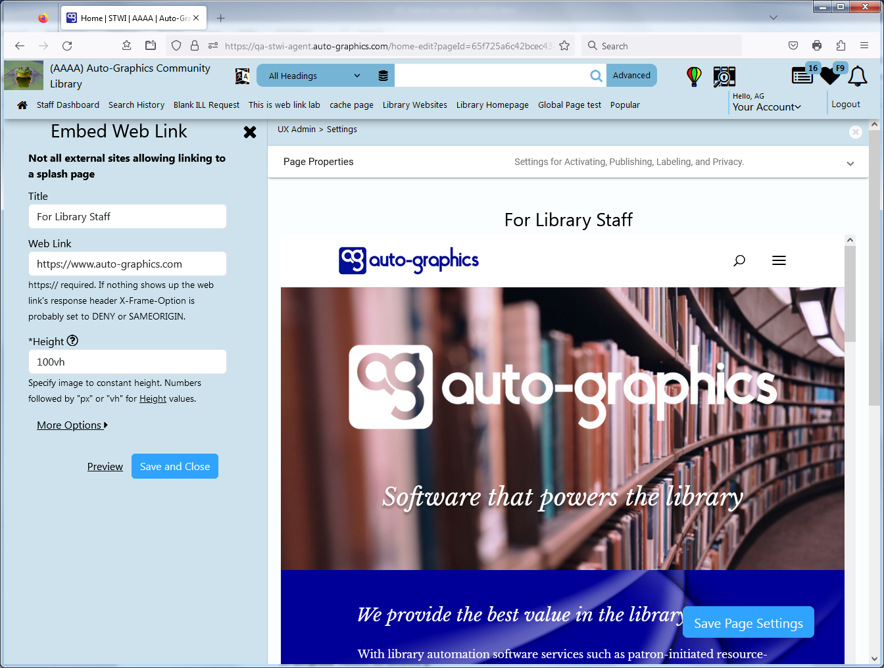Viewport: 884px width, 668px height.
Task: Close the Home | STWI browser tab
Action: pos(196,18)
